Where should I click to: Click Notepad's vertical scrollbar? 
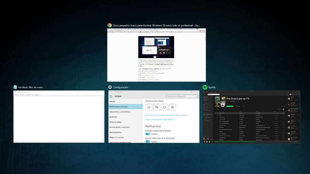pos(104,118)
